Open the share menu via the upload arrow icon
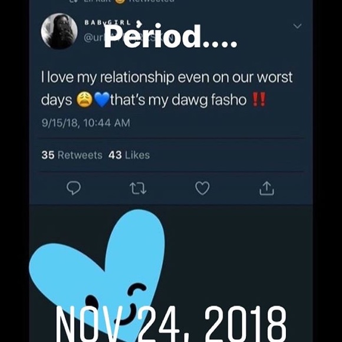The height and width of the screenshot is (342, 342). click(x=267, y=188)
